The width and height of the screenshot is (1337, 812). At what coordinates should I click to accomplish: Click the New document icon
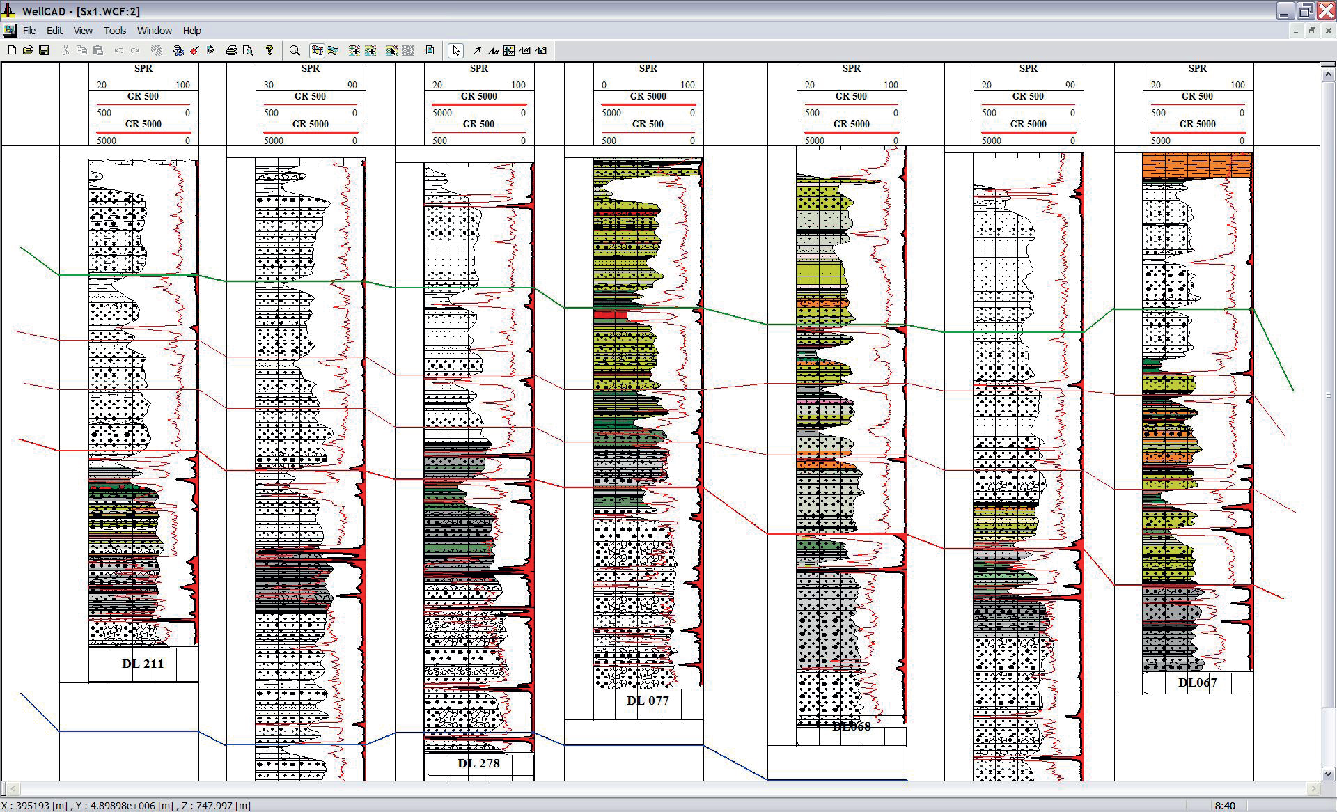[12, 50]
